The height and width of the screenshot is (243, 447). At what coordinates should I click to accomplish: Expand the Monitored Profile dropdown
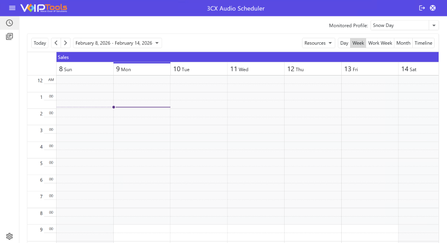434,25
